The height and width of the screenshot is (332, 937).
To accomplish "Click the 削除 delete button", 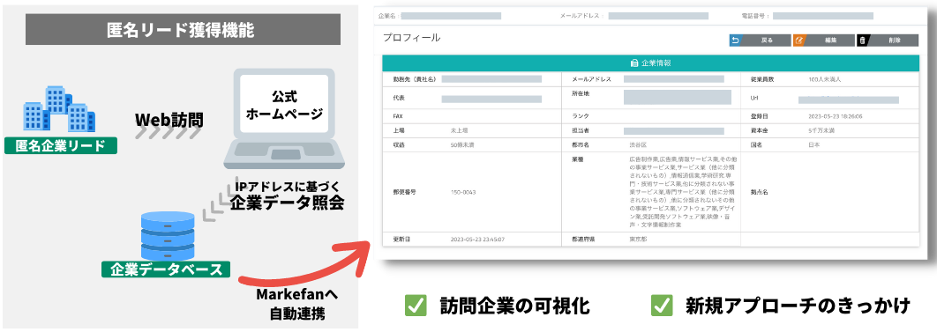I will tap(888, 41).
